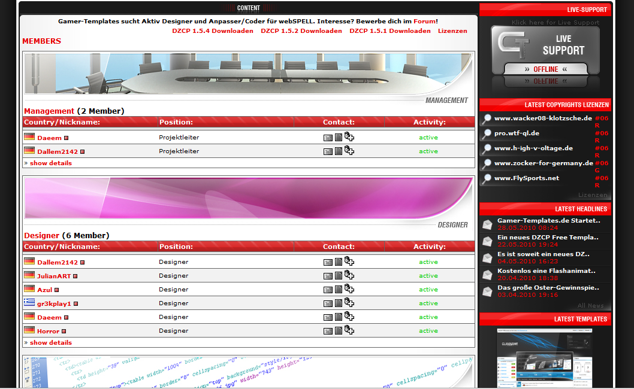This screenshot has width=634, height=389.
Task: Open Daeem nickname in Management table
Action: 49,138
